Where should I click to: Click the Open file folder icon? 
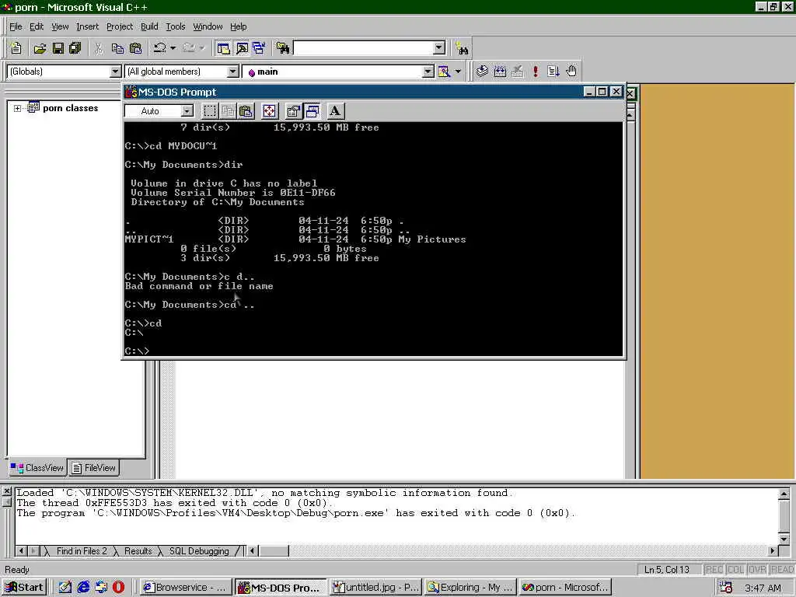pos(40,48)
